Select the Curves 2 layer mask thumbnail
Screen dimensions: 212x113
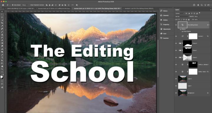tap(193, 36)
